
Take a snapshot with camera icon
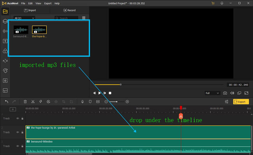tap(225, 93)
